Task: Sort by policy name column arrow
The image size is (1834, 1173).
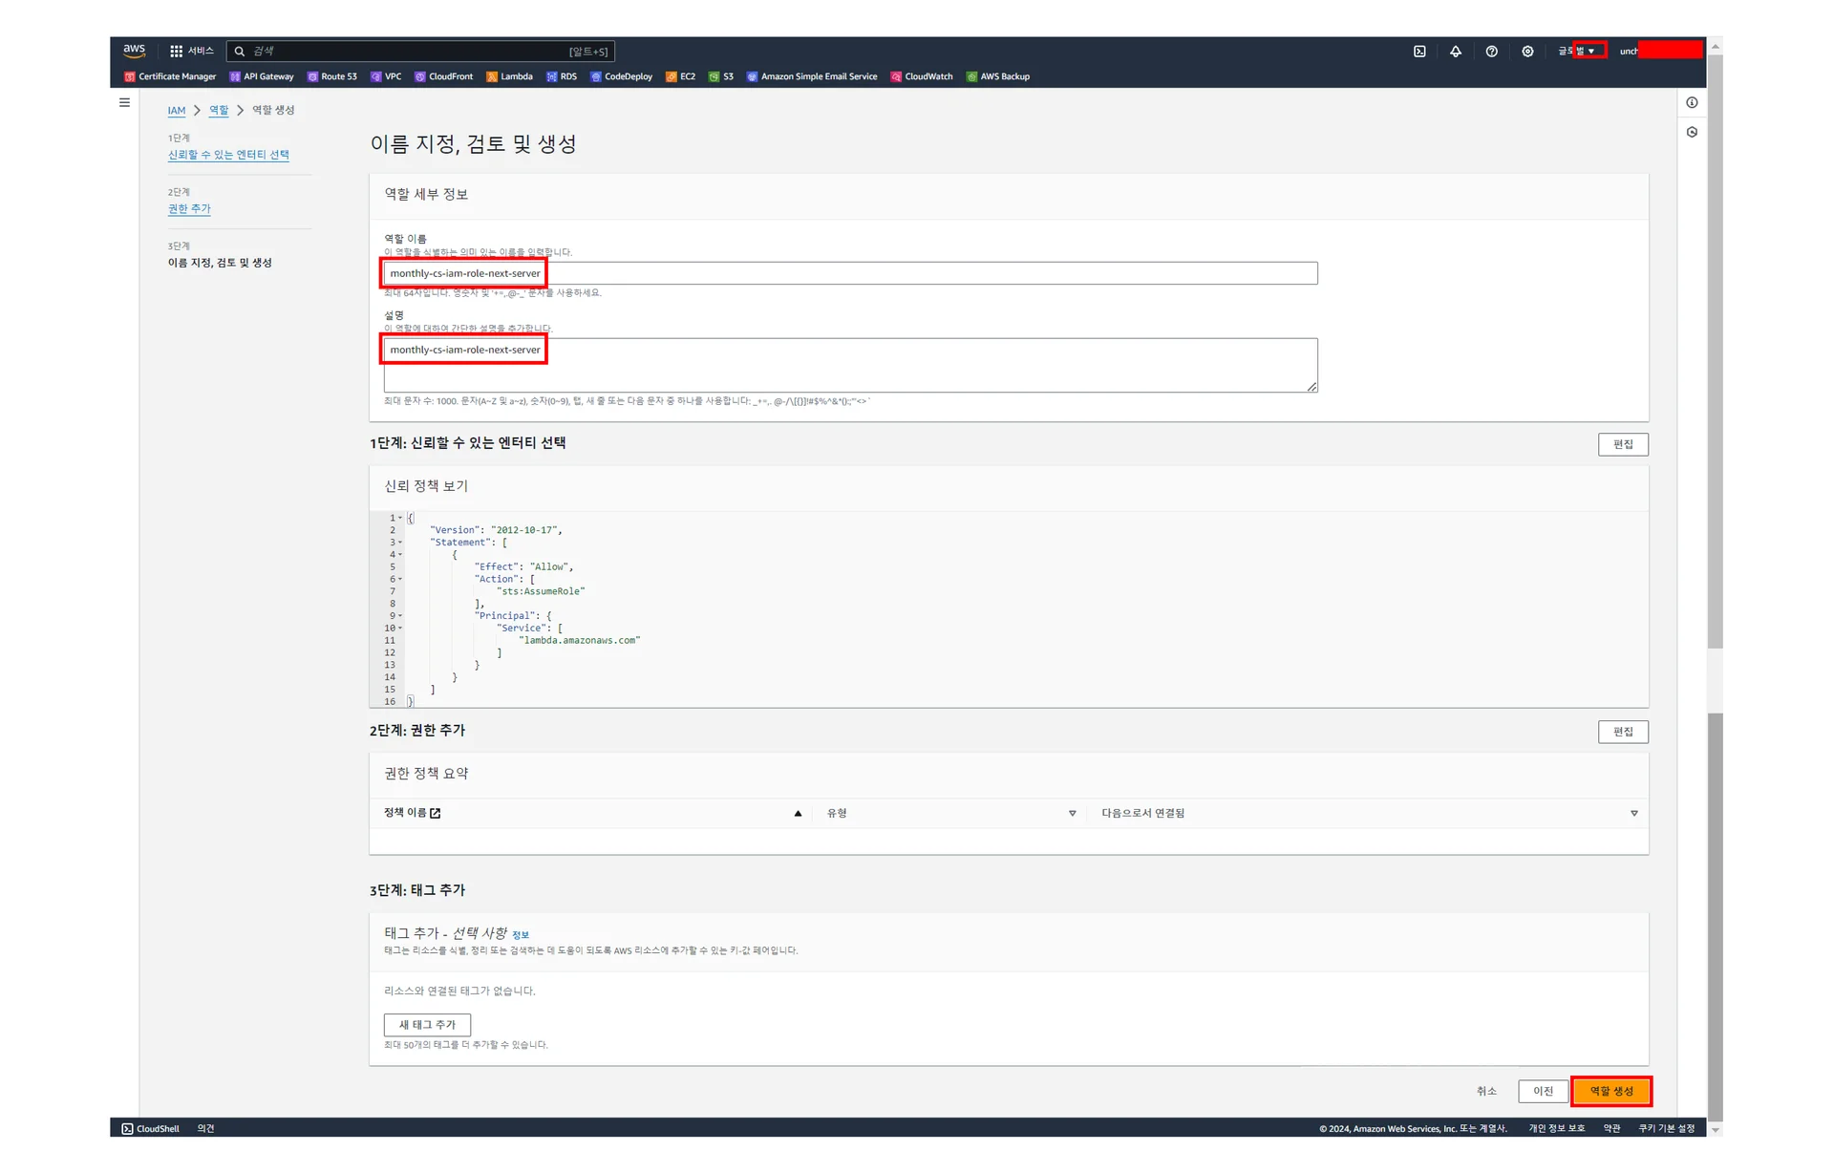Action: click(x=798, y=814)
